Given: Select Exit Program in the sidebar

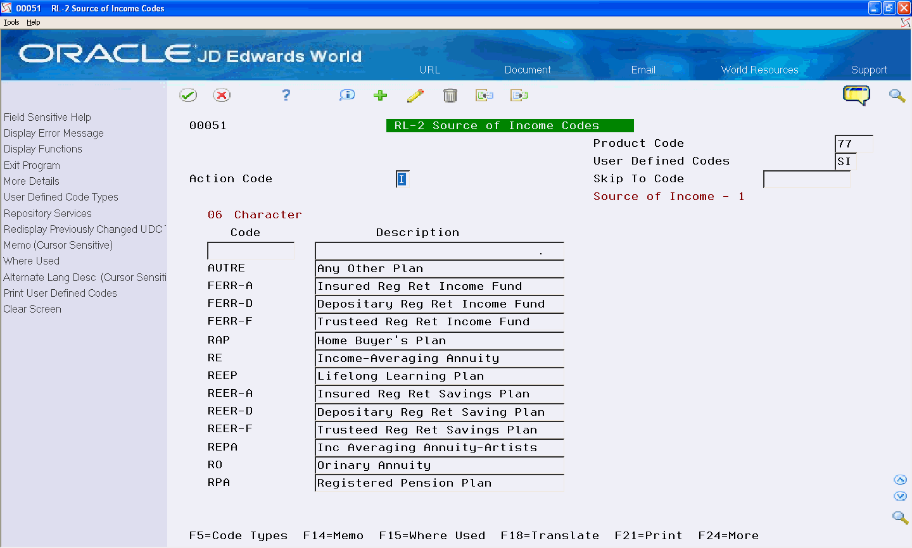Looking at the screenshot, I should click(32, 165).
